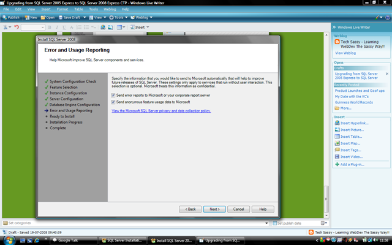
Task: Click the Next button in installer
Action: point(214,209)
